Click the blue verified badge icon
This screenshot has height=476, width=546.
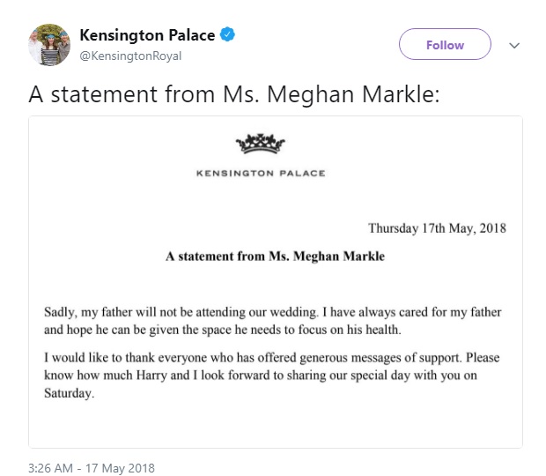[x=227, y=36]
